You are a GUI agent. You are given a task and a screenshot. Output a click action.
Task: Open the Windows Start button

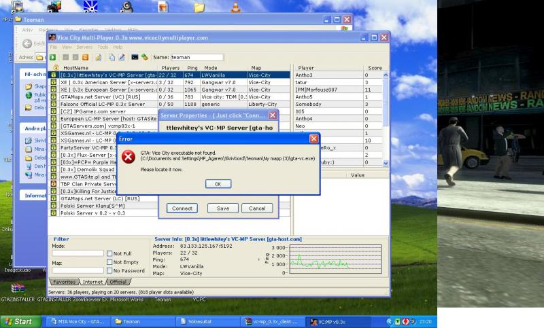pyautogui.click(x=21, y=321)
